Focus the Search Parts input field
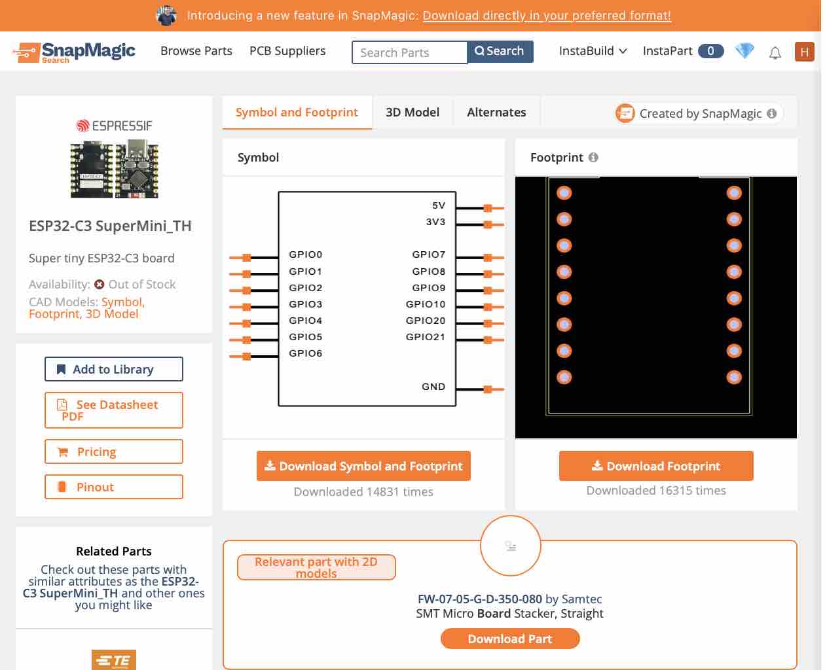The image size is (825, 670). [409, 52]
